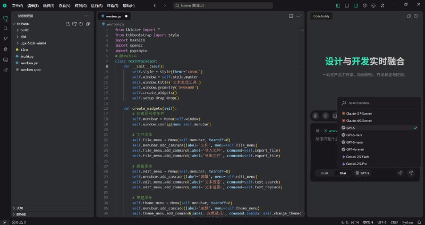Choose GPT-4o-mini model
Image resolution: width=425 pixels, height=225 pixels.
(379, 150)
